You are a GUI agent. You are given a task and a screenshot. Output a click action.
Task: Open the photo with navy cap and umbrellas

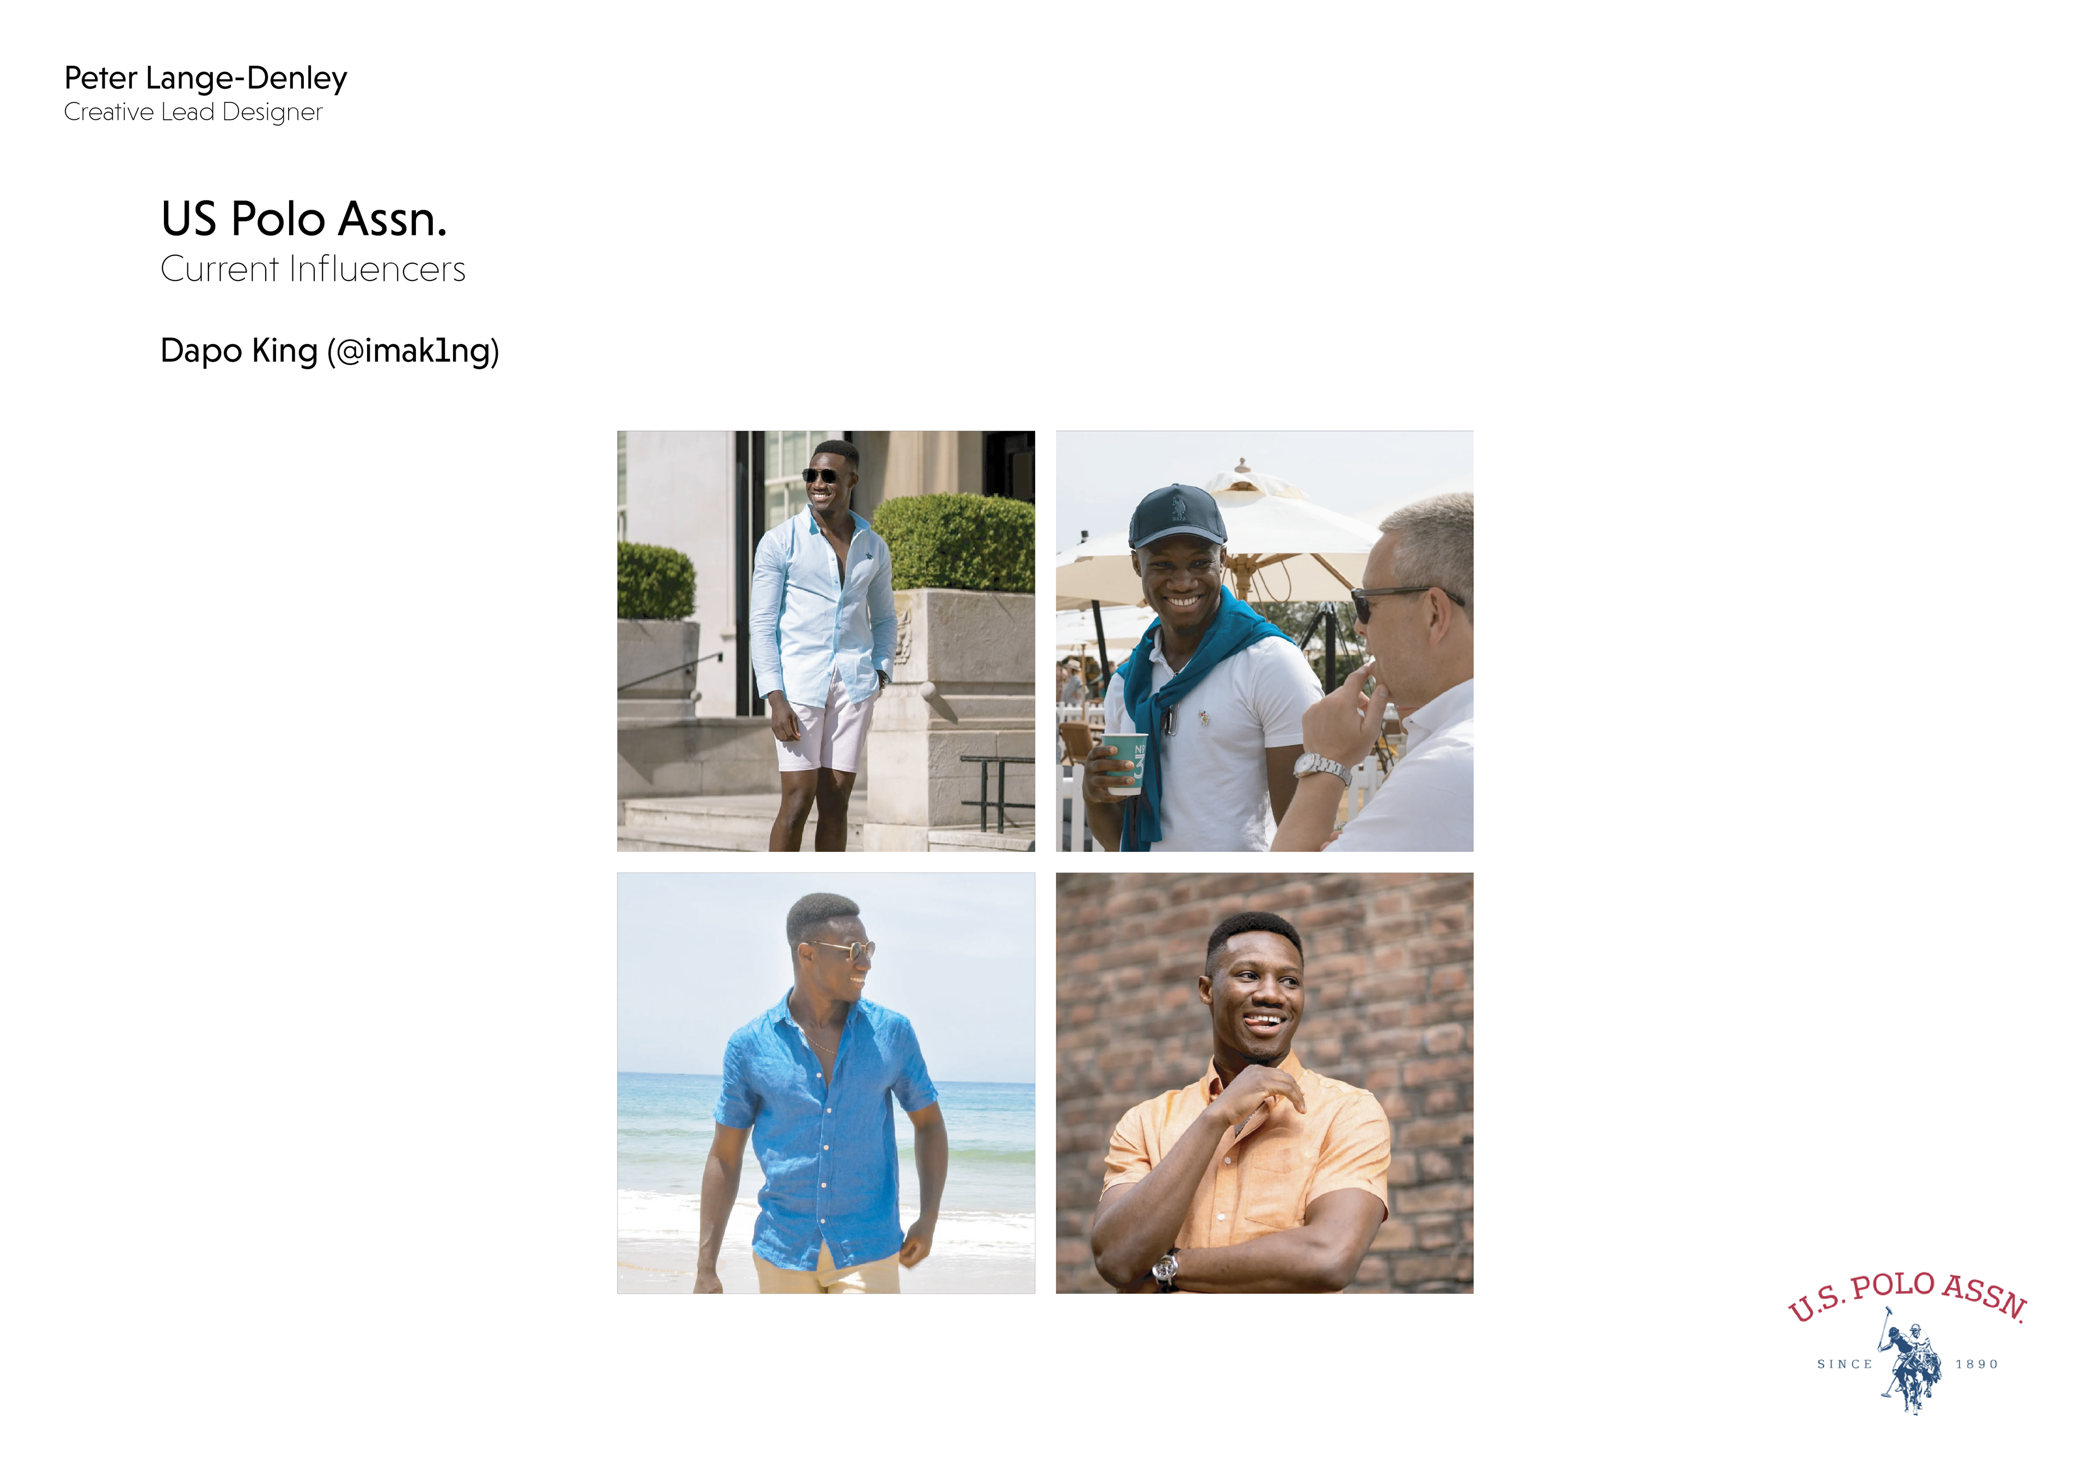click(1264, 641)
